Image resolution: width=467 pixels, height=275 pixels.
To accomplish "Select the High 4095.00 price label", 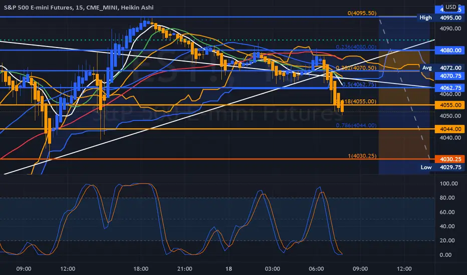I will [440, 17].
